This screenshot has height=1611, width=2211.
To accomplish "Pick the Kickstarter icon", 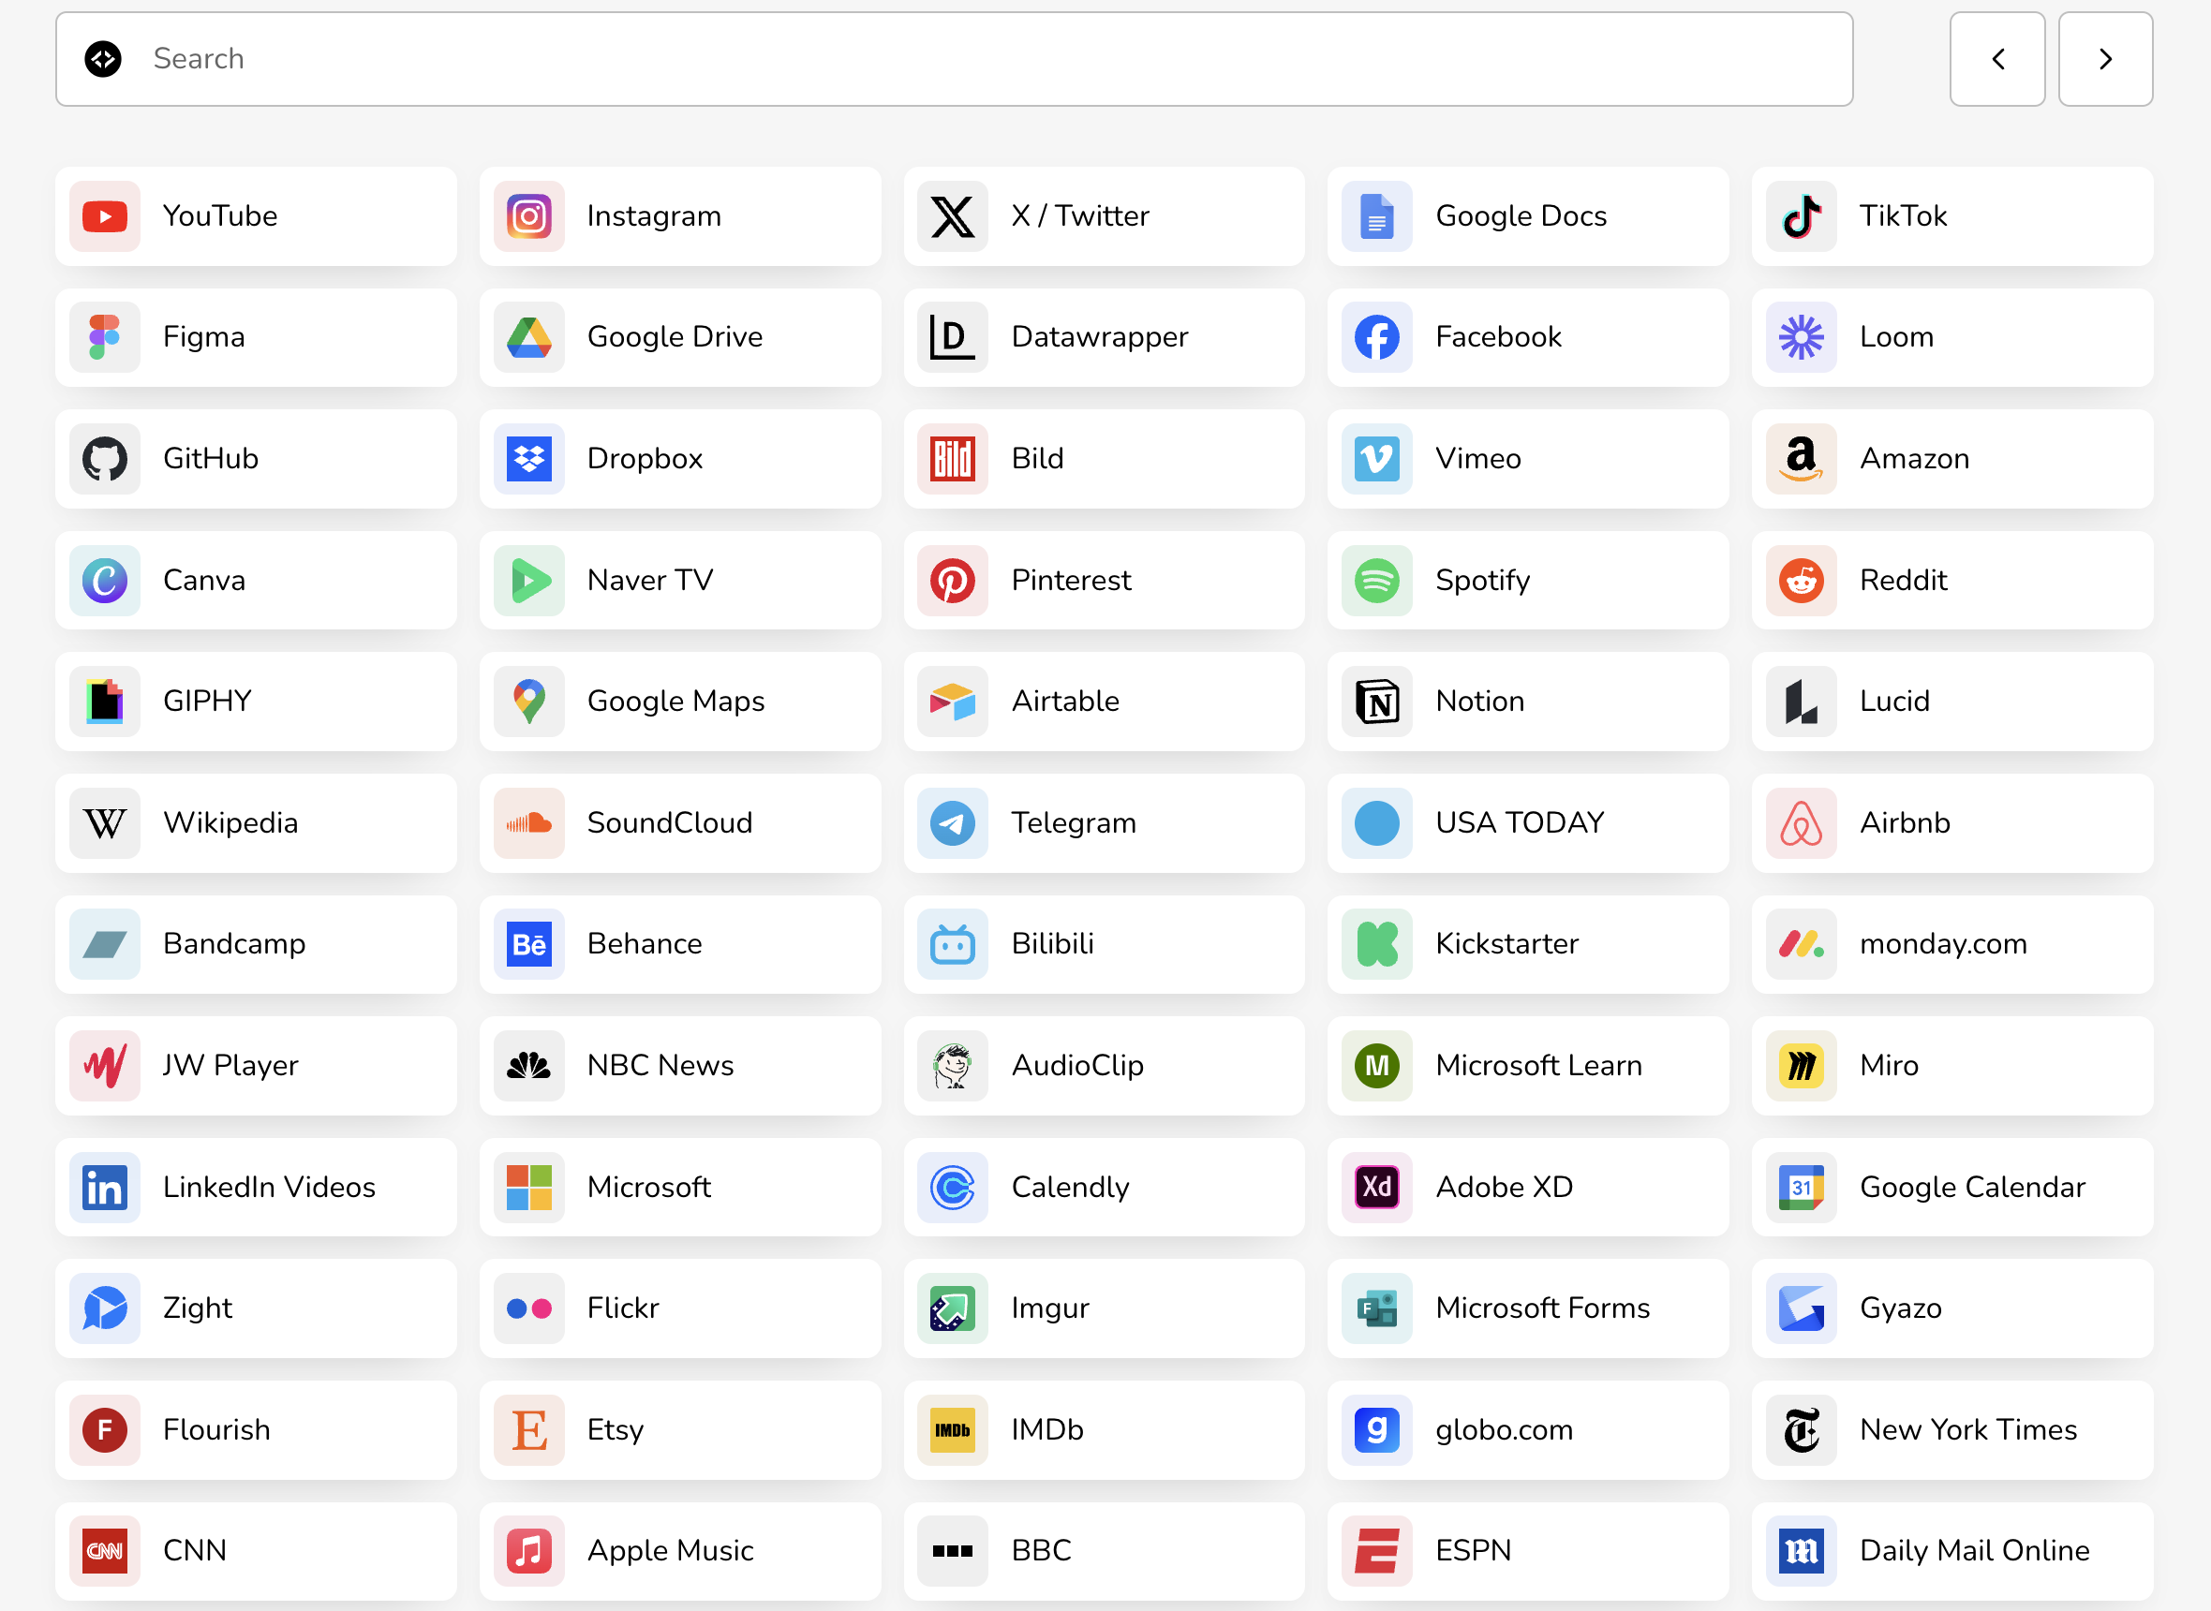I will 1376,944.
